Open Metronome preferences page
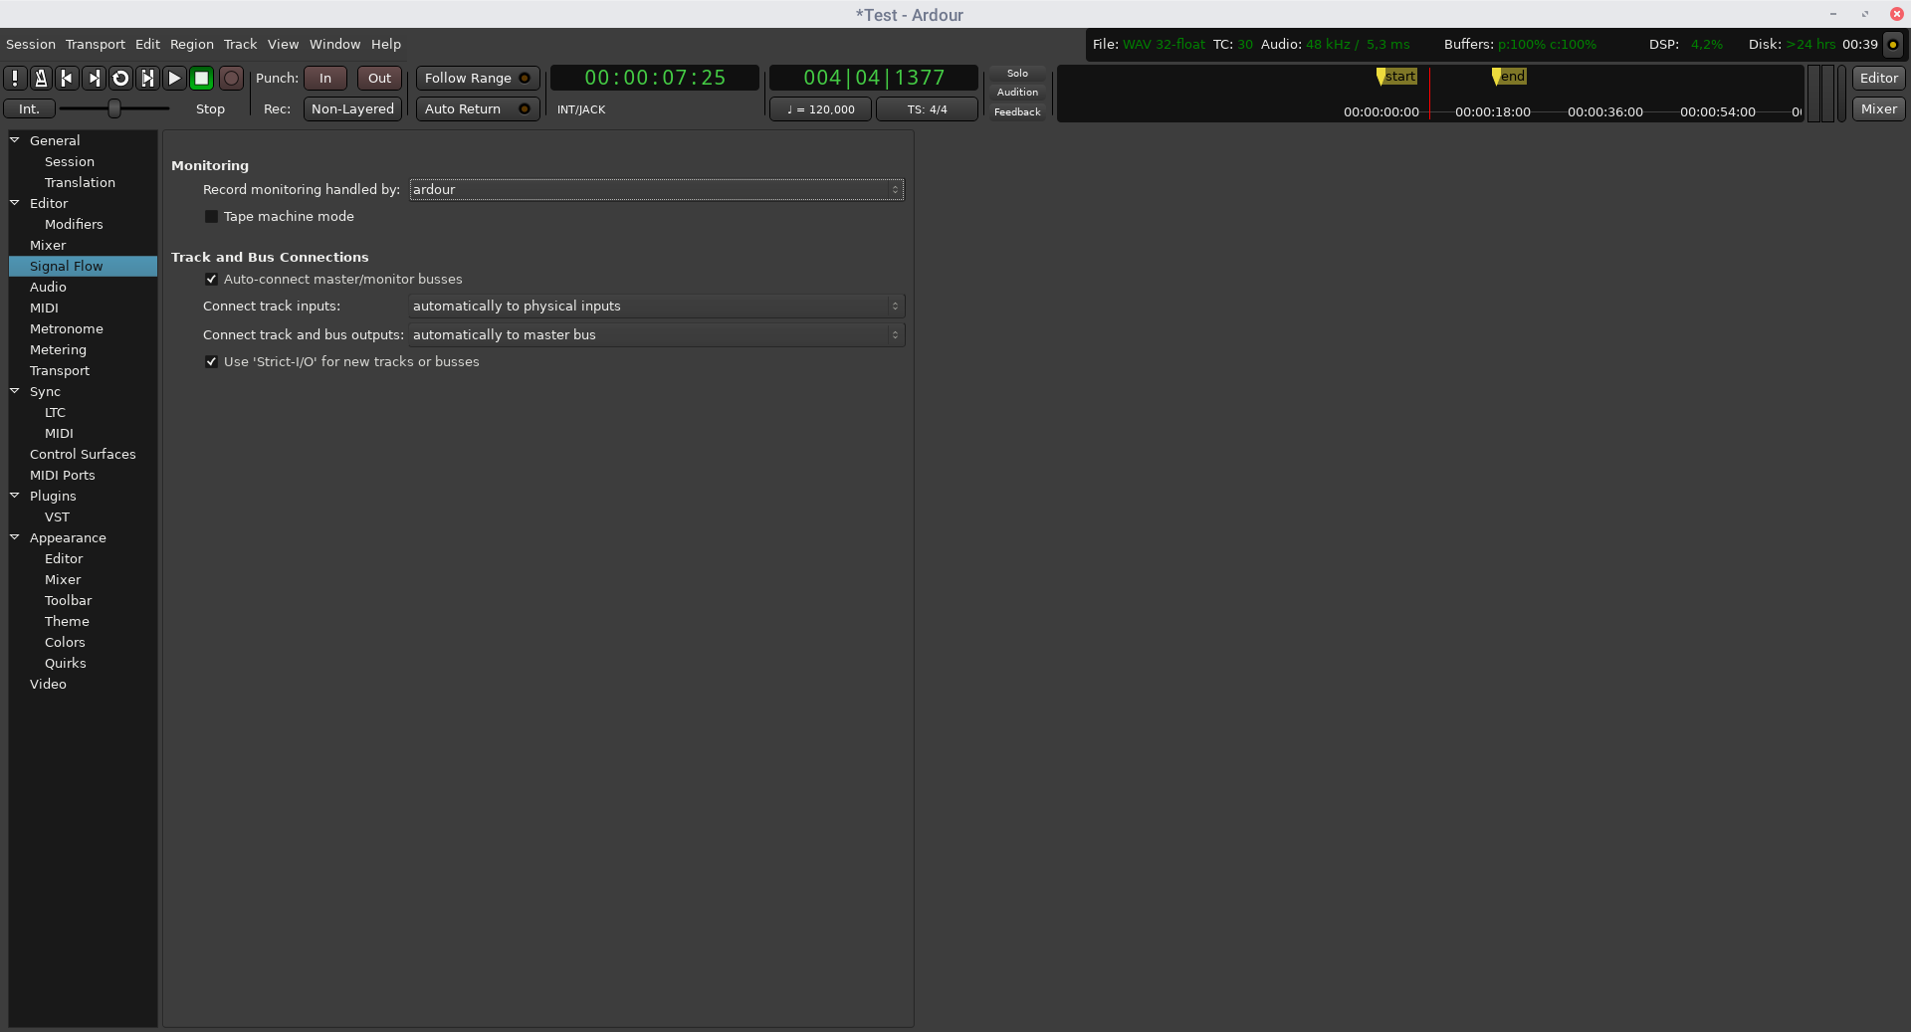This screenshot has width=1911, height=1032. click(x=67, y=328)
